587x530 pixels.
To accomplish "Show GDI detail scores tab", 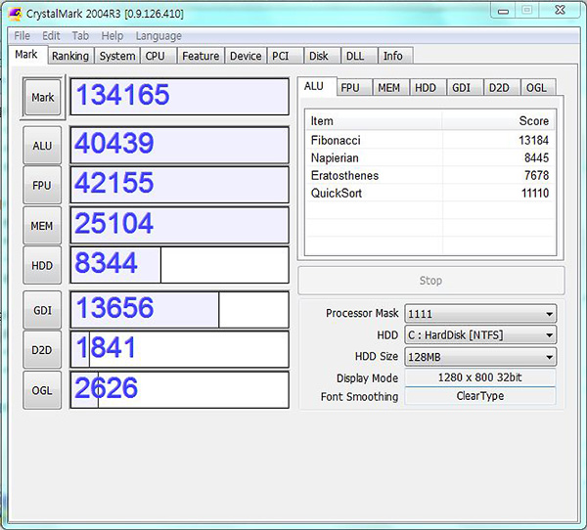I will click(465, 88).
